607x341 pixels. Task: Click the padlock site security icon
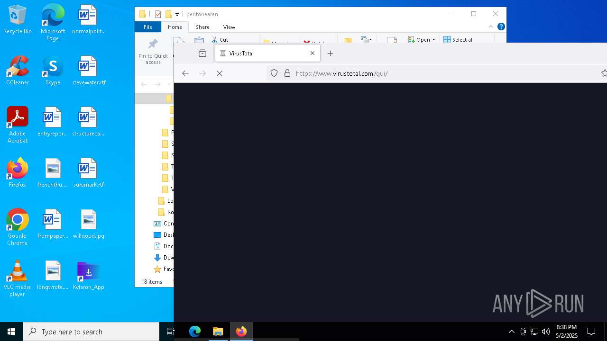[x=287, y=73]
